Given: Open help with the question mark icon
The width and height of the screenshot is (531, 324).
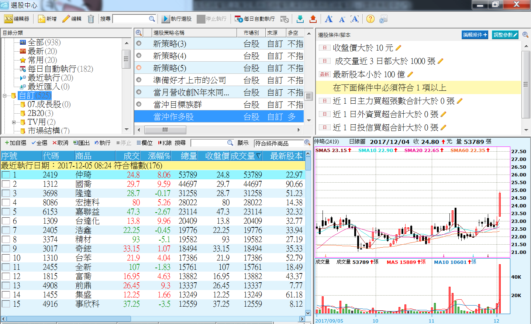Looking at the screenshot, I should tap(370, 19).
